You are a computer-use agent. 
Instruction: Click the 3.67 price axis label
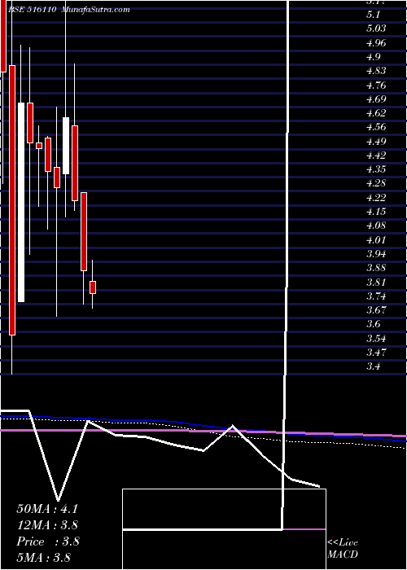click(x=376, y=310)
